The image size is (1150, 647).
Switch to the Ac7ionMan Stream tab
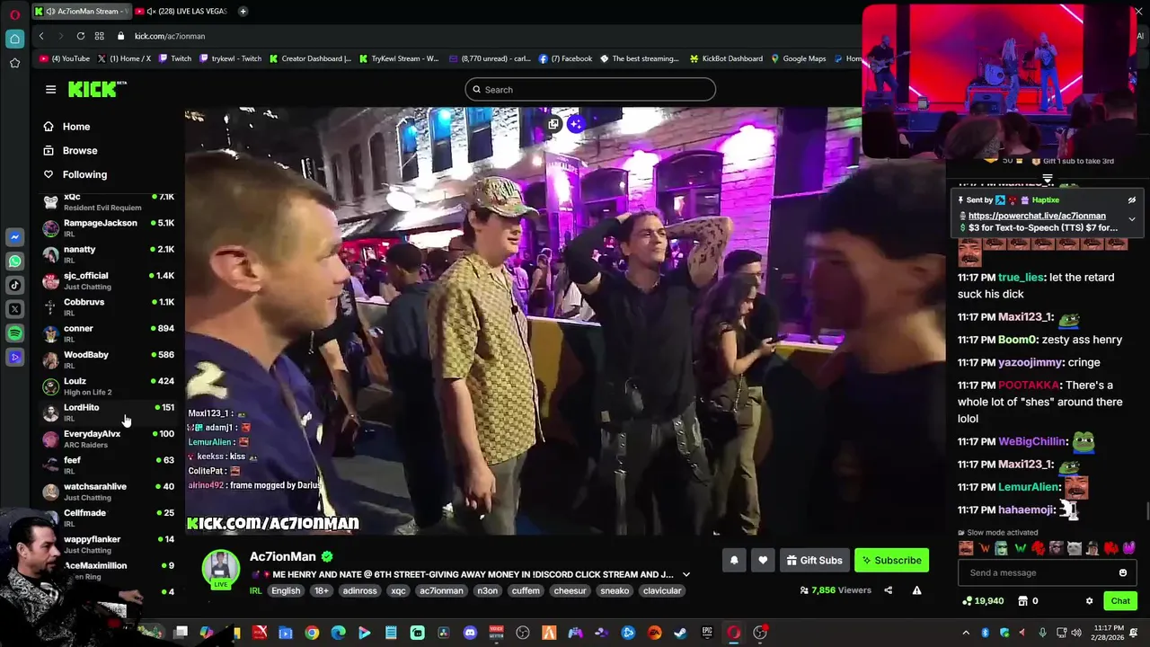tap(81, 12)
